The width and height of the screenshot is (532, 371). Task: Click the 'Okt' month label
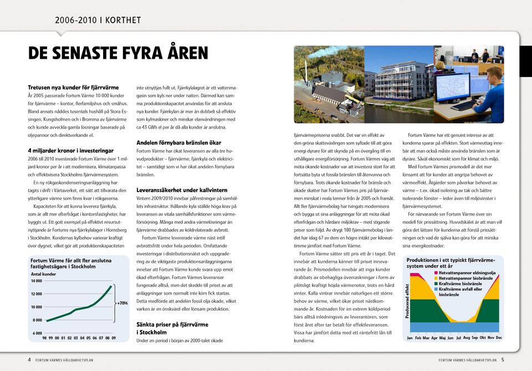tap(483, 338)
